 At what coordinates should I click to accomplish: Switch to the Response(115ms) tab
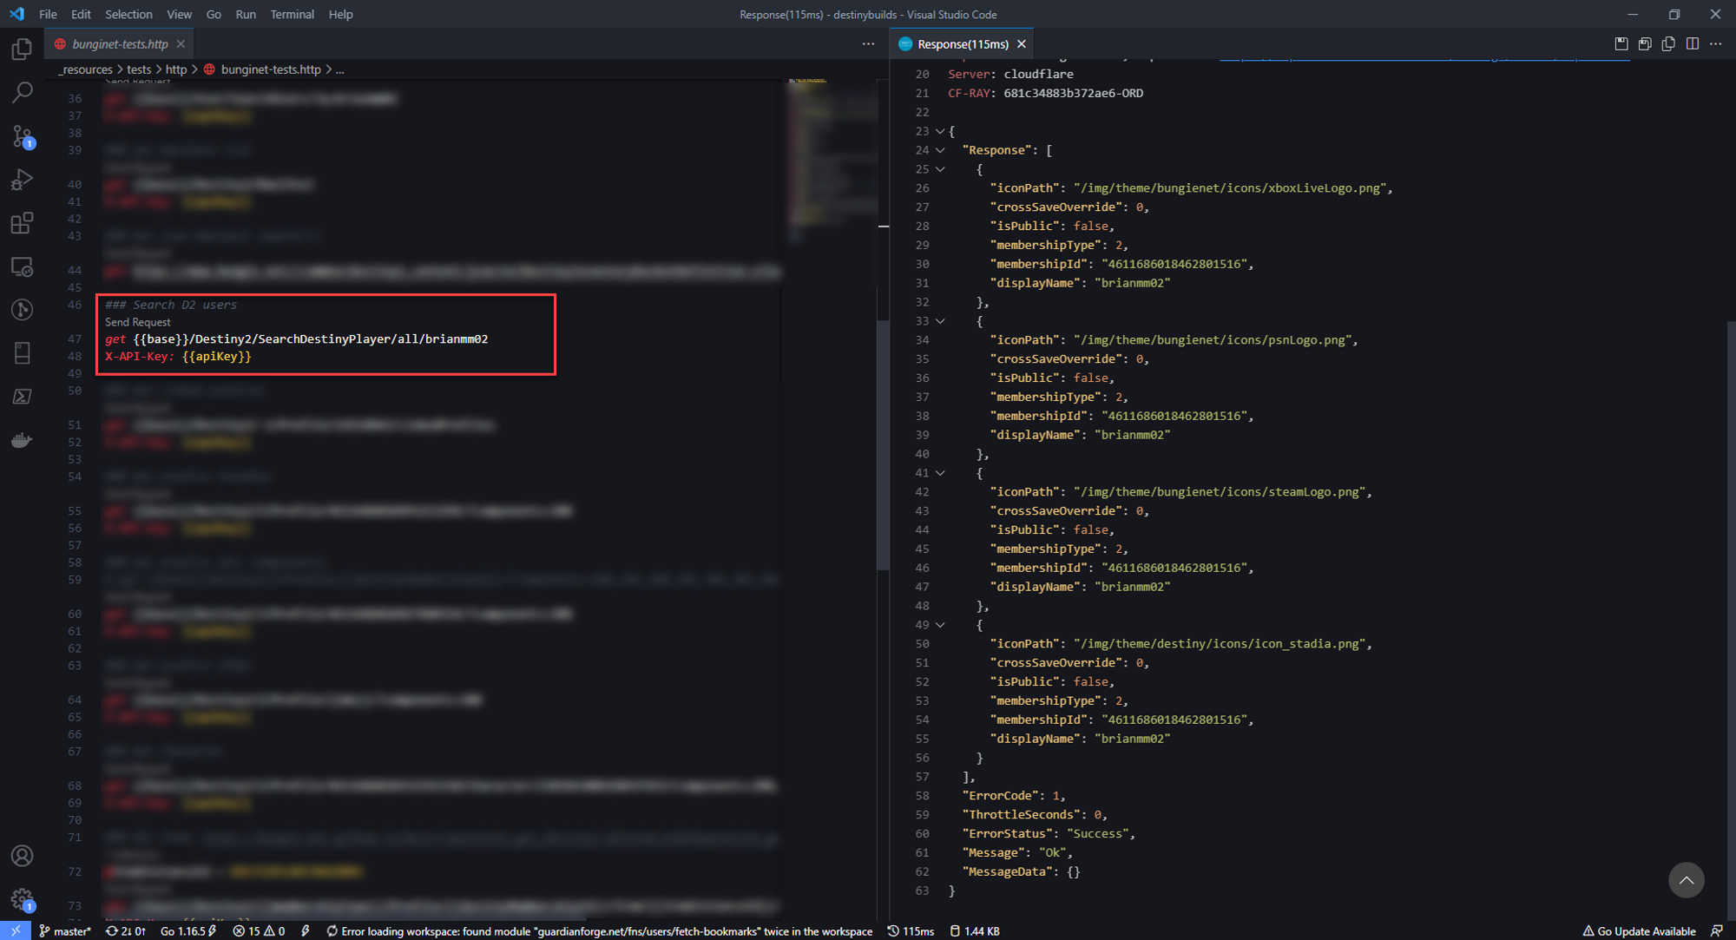[x=963, y=43]
